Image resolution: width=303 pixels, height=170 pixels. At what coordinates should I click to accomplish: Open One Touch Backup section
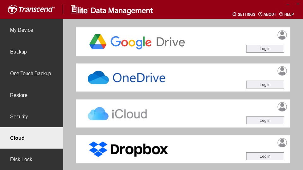[x=32, y=73]
